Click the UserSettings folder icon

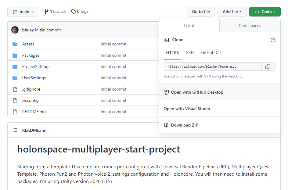click(15, 78)
